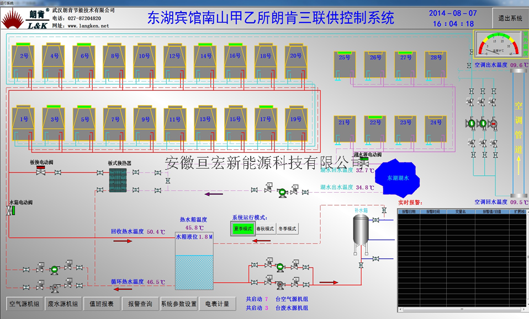Click the 共启动 7 台空气源机组 count
Screen dimensions: 529x319
[x=277, y=299]
